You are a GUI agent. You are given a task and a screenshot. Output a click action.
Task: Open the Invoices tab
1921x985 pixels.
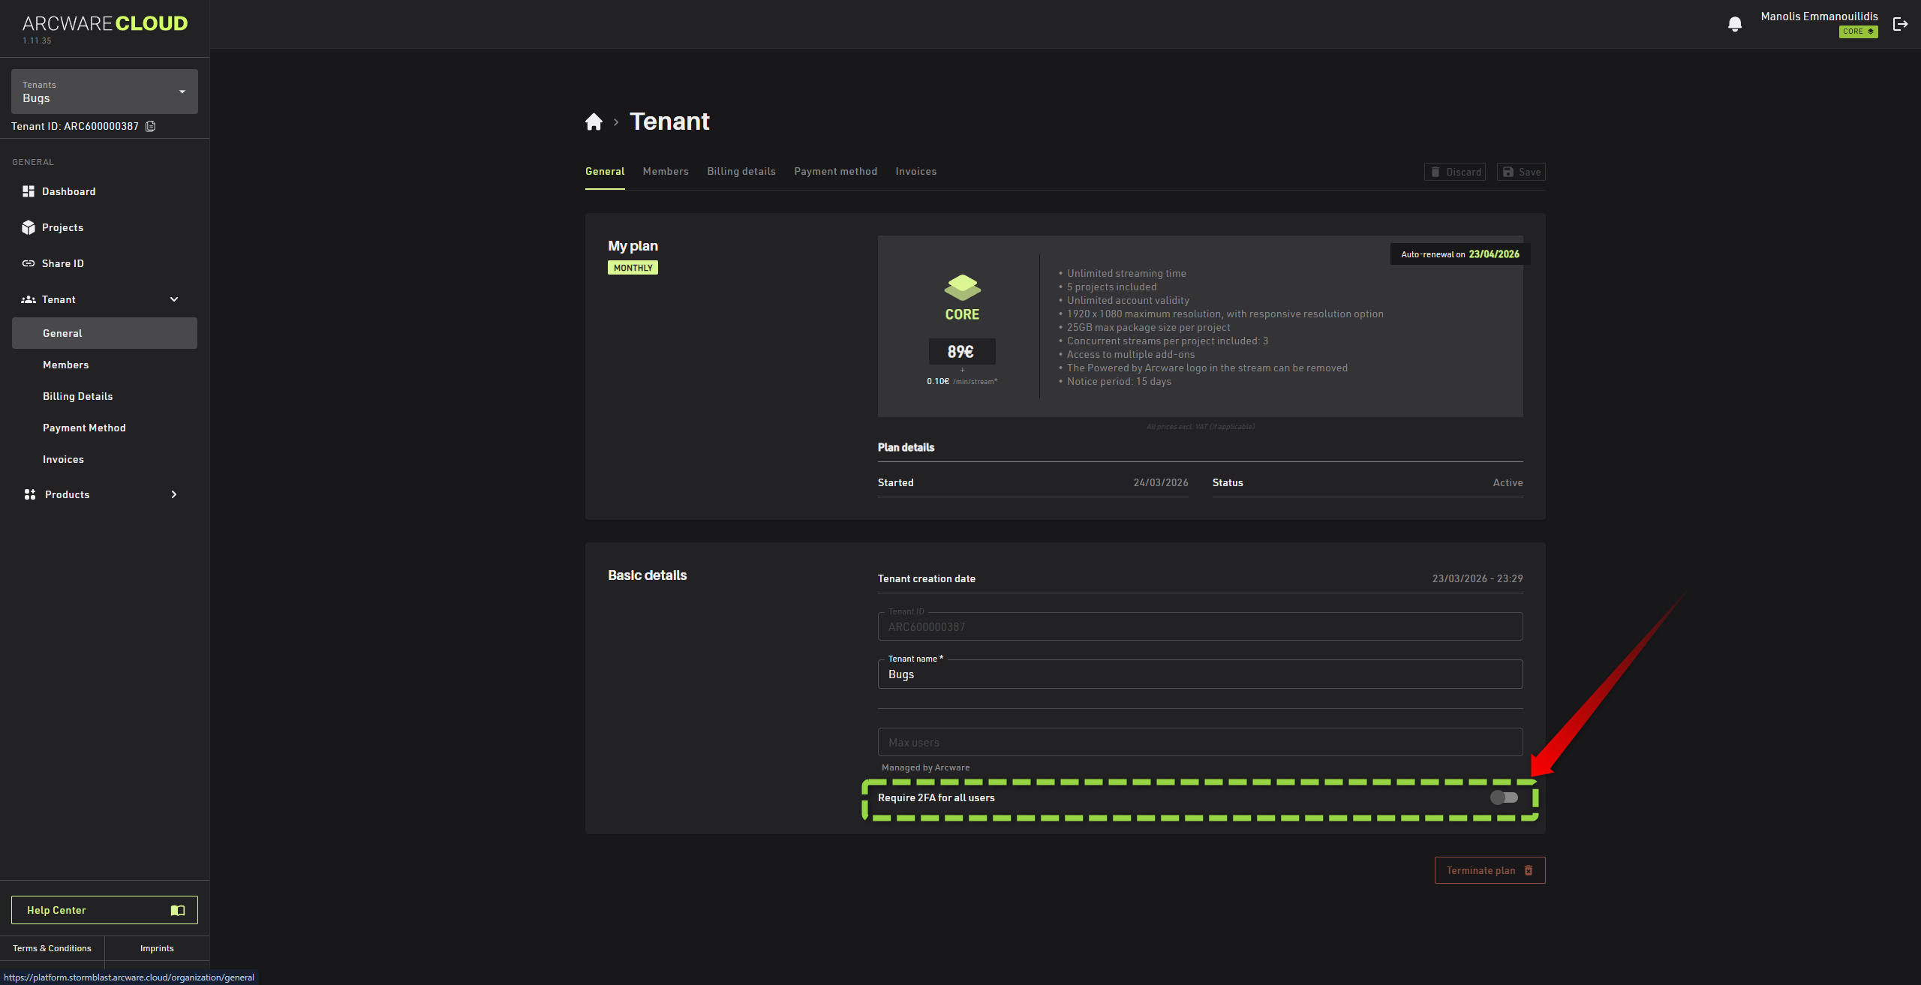pos(915,171)
